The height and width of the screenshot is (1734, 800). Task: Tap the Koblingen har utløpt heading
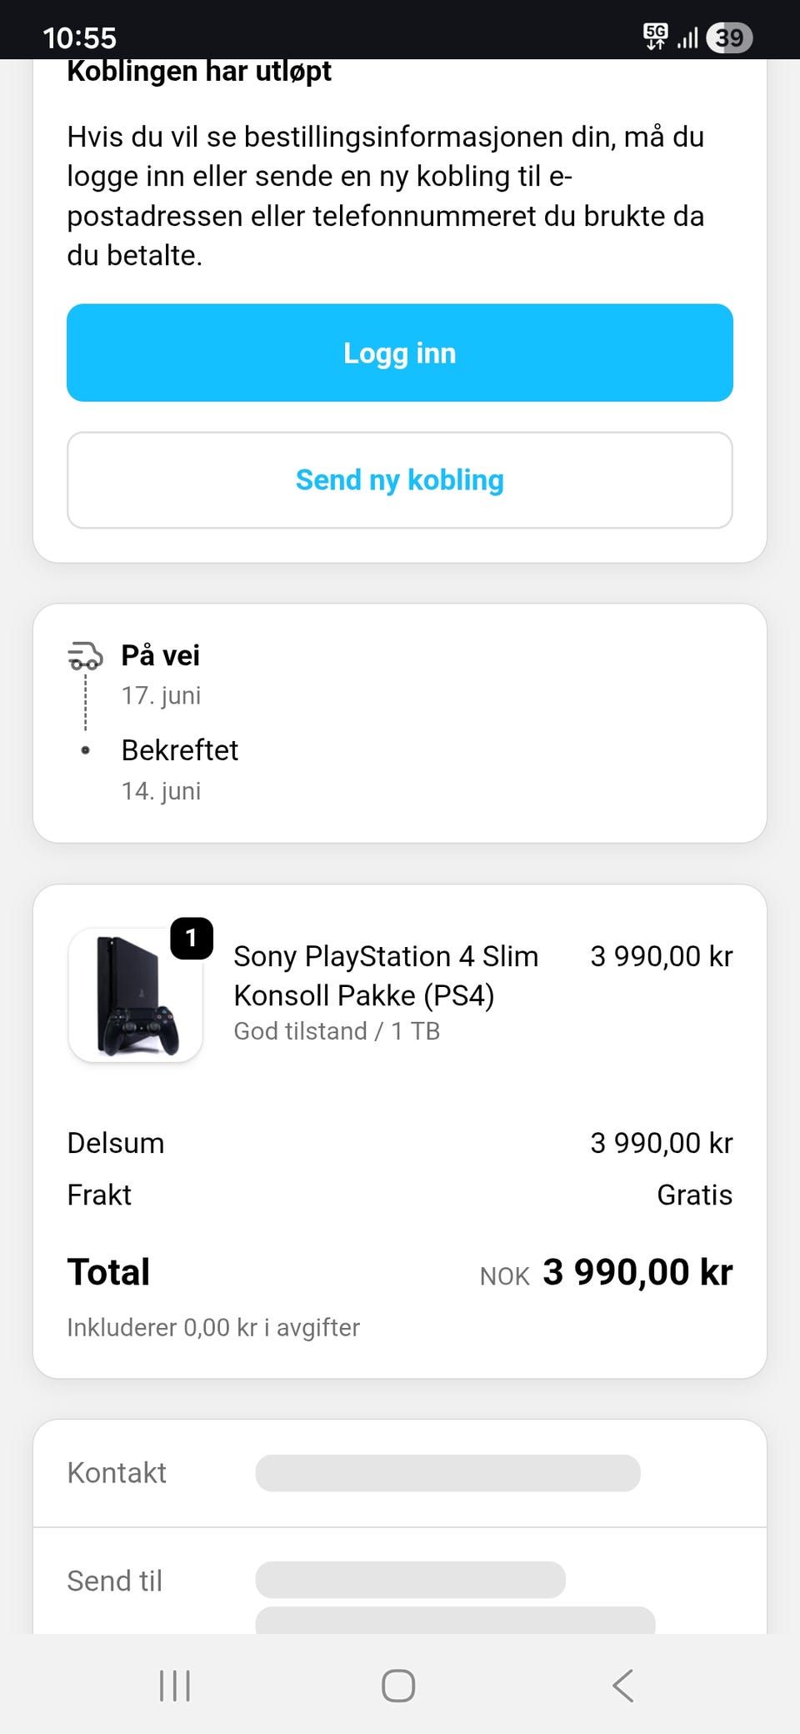pos(199,72)
